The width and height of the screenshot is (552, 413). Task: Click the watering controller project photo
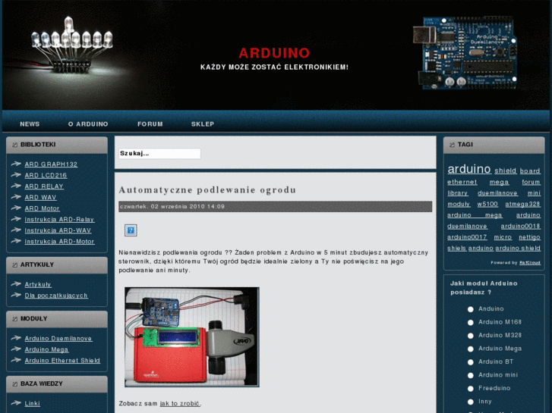[x=192, y=337]
